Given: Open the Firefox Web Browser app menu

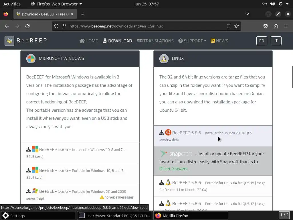Looking at the screenshot, I should pos(56,4).
